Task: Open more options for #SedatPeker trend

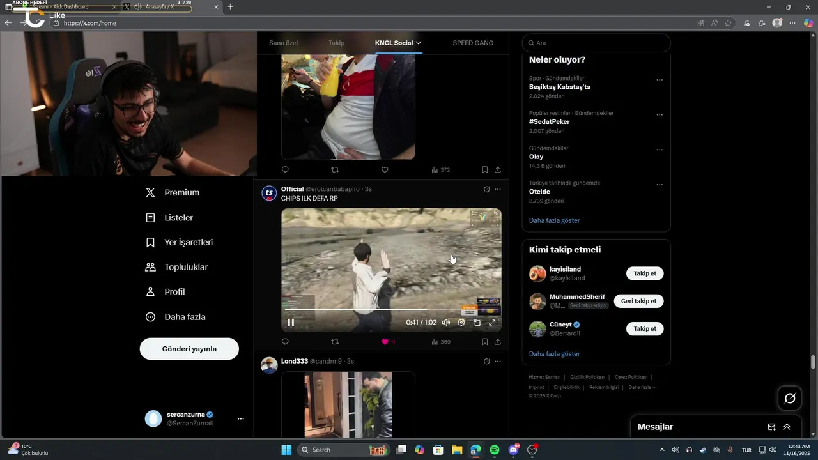Action: 660,115
